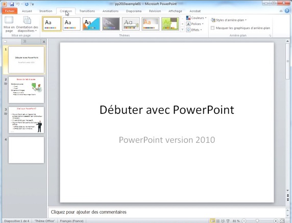Switch to Normal view icon in status bar

pyautogui.click(x=212, y=221)
